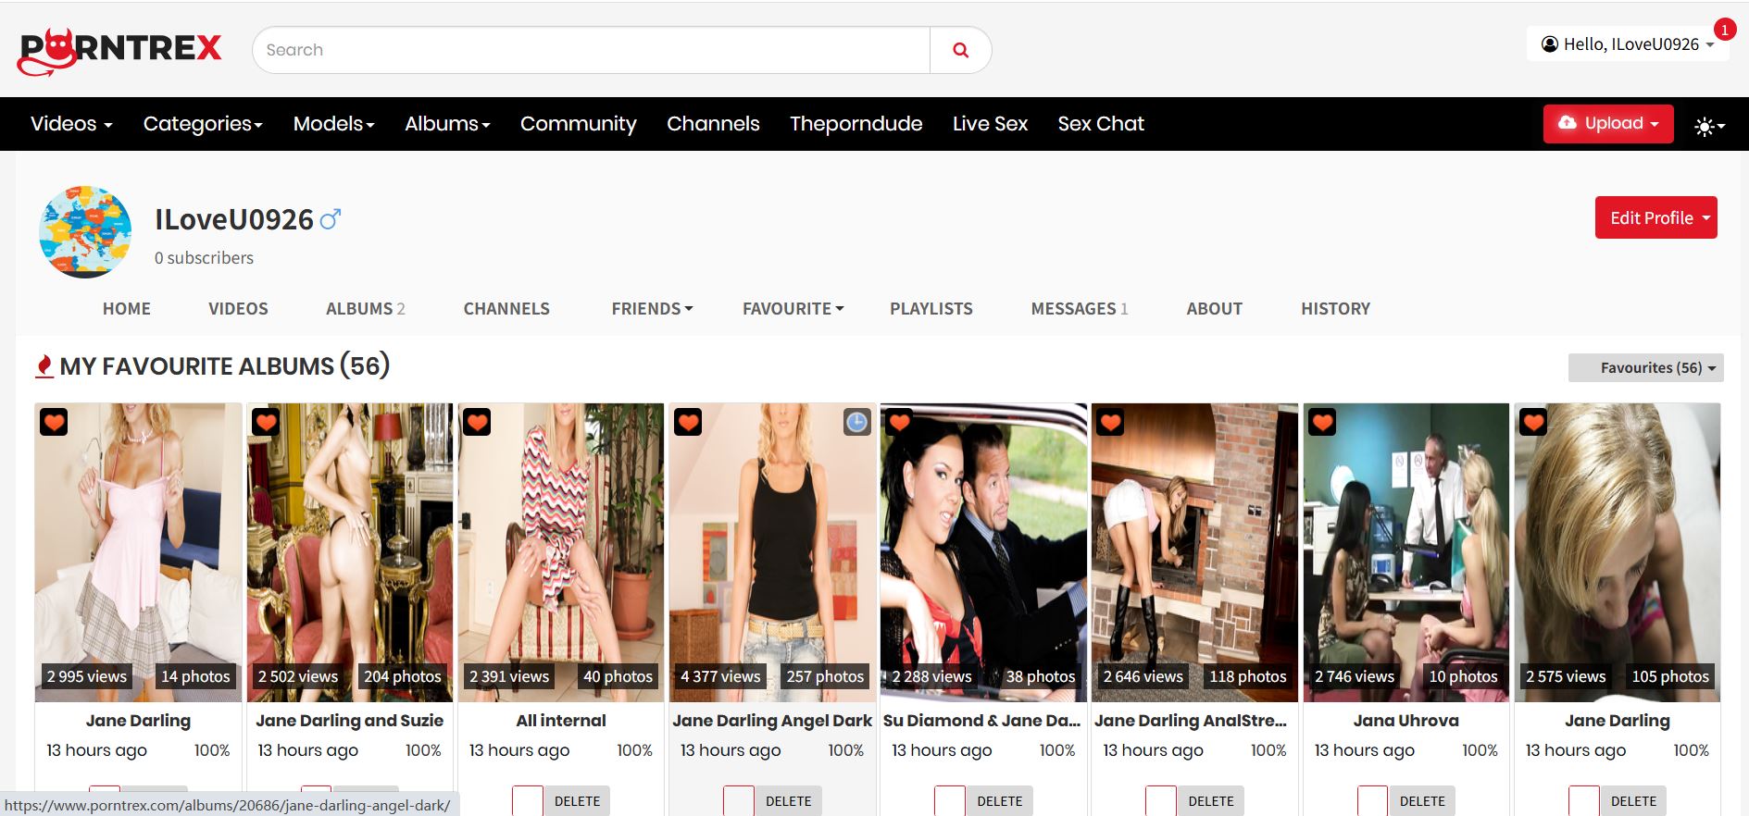1749x816 pixels.
Task: Select the checkbox under the Jana Uhrova album
Action: point(1372,801)
